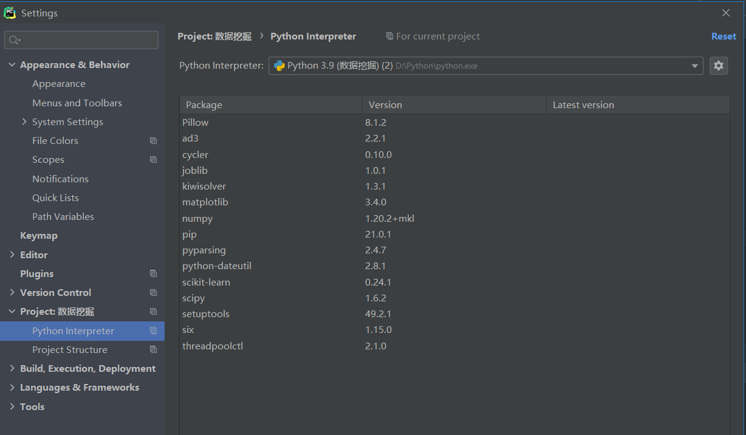This screenshot has height=435, width=746.
Task: Click project-level icon beside File Colors
Action: click(153, 140)
